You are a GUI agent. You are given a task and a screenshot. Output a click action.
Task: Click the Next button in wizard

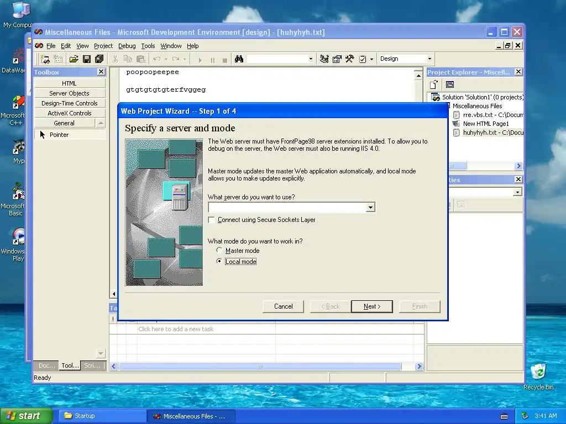click(372, 306)
